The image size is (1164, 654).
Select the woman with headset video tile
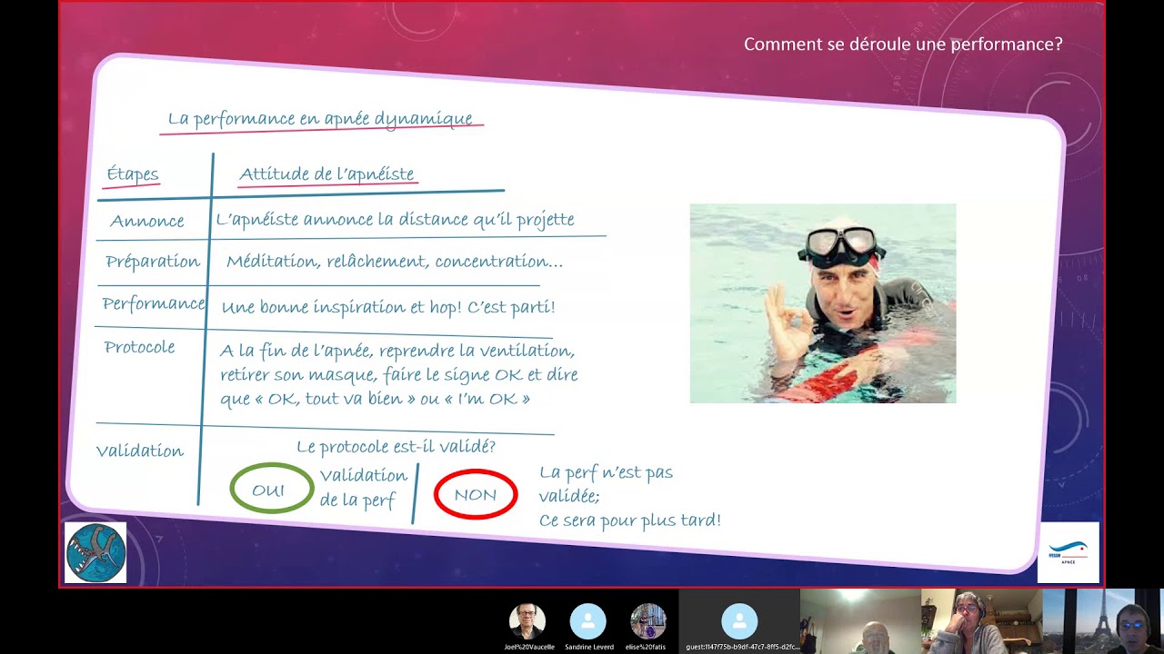981,621
